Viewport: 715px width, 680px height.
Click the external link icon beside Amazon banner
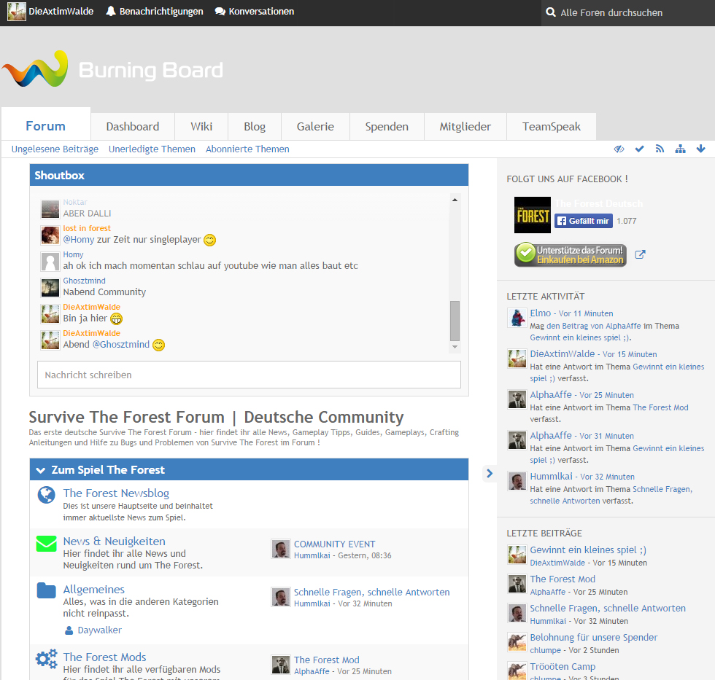[640, 254]
